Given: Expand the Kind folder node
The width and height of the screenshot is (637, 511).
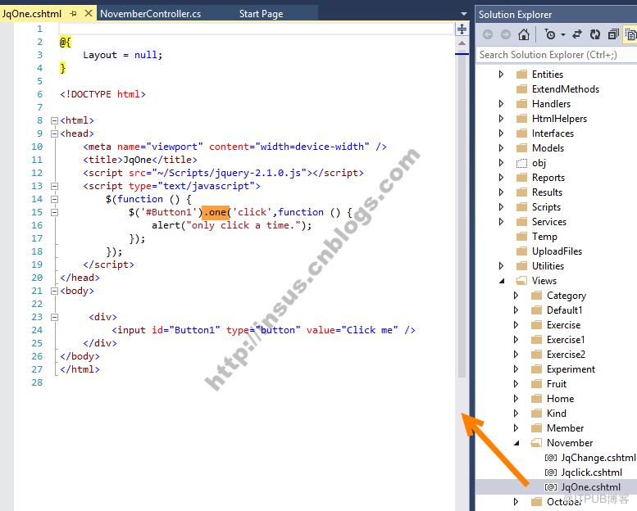Looking at the screenshot, I should [516, 414].
